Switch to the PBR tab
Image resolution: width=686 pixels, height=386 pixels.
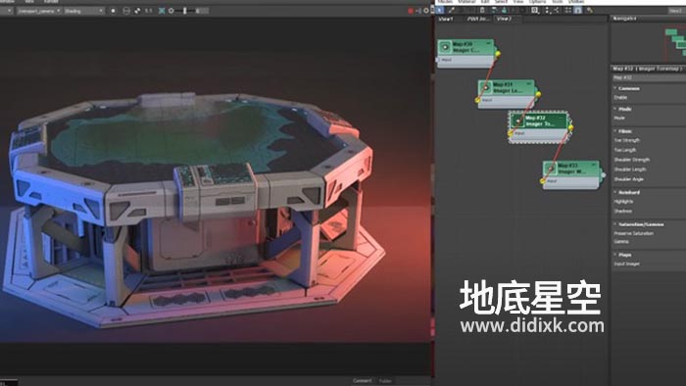(x=478, y=20)
